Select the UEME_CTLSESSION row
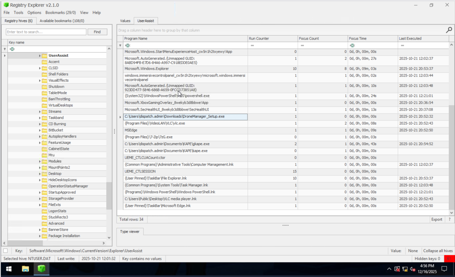The height and width of the screenshot is (277, 455). 286,172
